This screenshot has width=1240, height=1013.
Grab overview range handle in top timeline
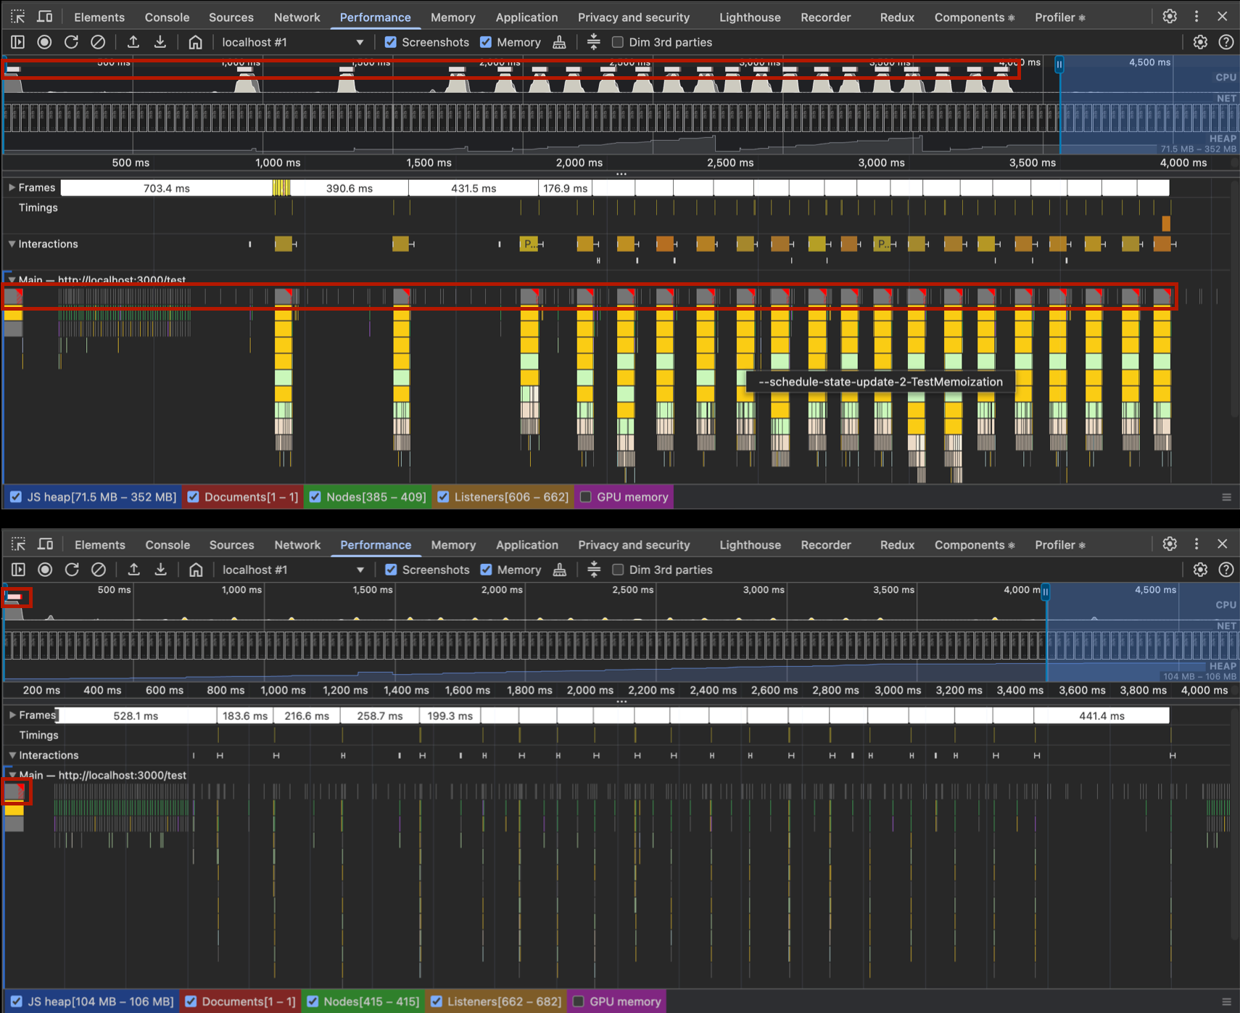click(1059, 65)
